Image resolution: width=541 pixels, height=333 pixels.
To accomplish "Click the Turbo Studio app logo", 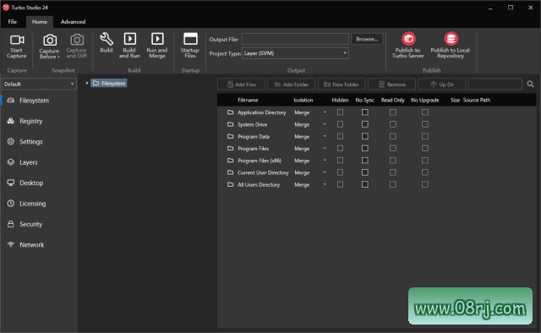I will coord(6,8).
